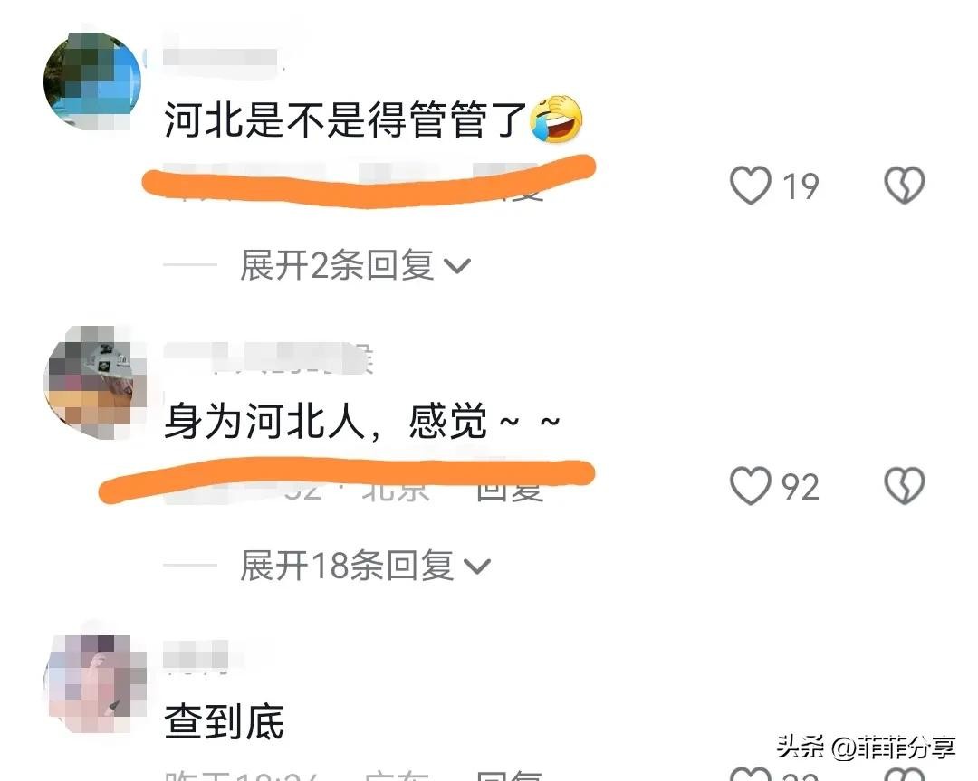
Task: Open second commenter's avatar
Action: [x=95, y=382]
